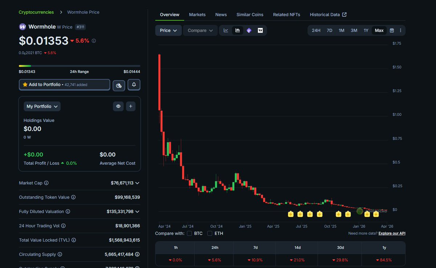The width and height of the screenshot is (436, 268).
Task: Click the 24h Range progress bar
Action: pyautogui.click(x=80, y=66)
